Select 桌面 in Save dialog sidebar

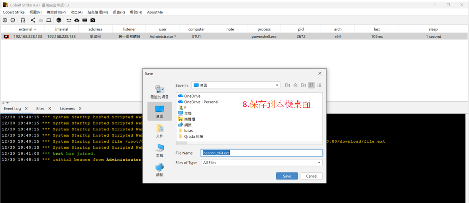point(159,111)
